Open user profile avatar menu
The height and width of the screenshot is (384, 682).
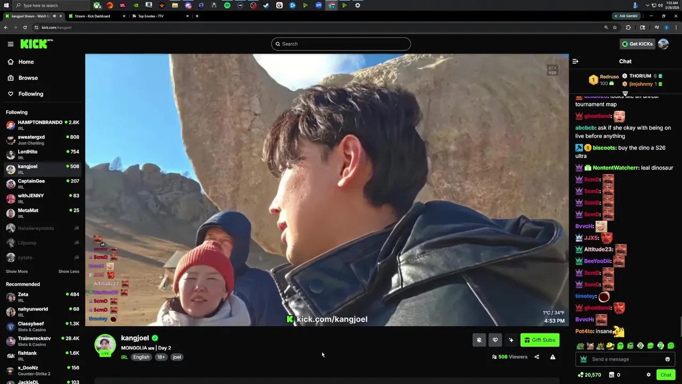click(663, 44)
